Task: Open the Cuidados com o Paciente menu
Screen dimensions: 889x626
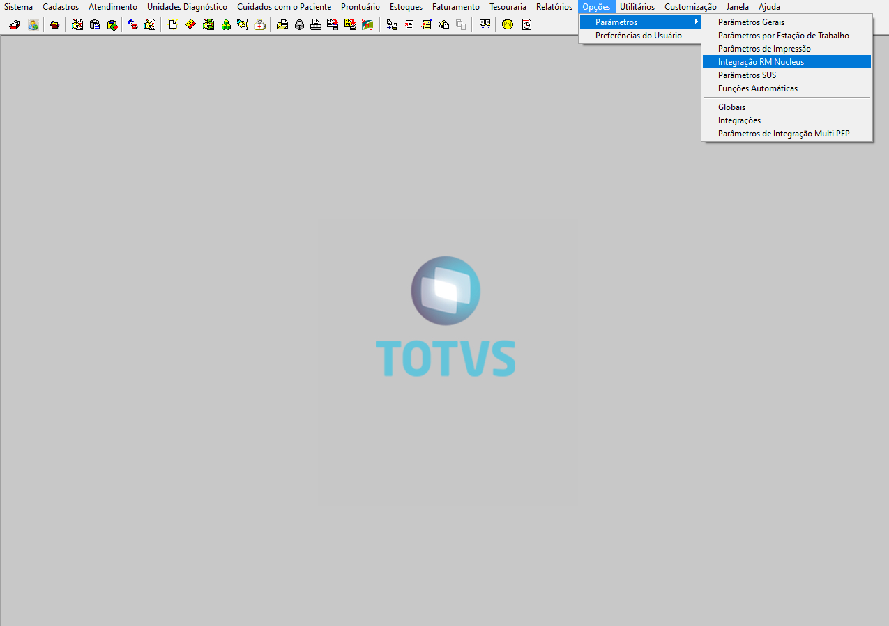Action: point(284,7)
